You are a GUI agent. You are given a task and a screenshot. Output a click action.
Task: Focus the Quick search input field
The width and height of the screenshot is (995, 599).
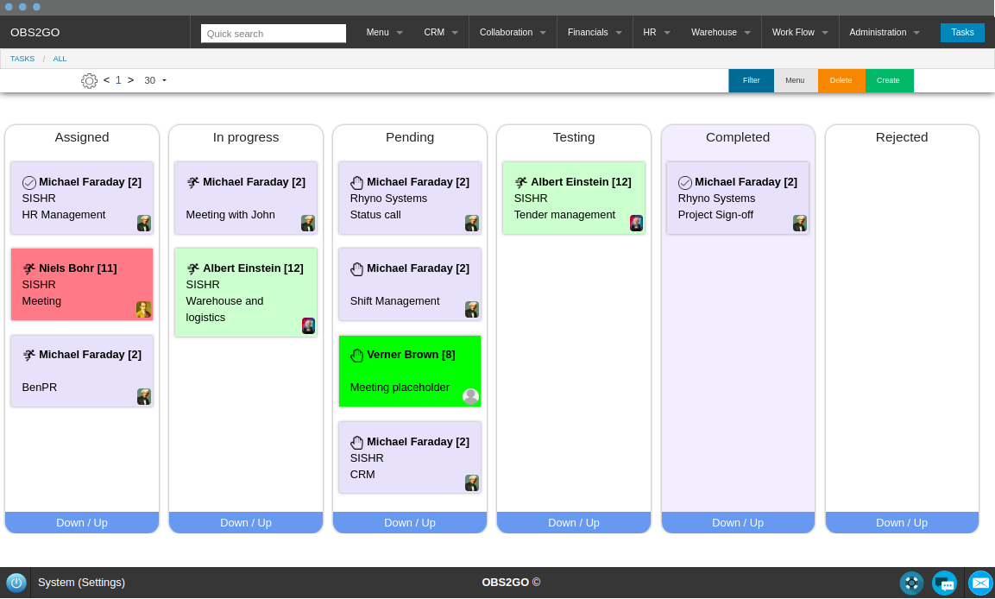tap(274, 34)
